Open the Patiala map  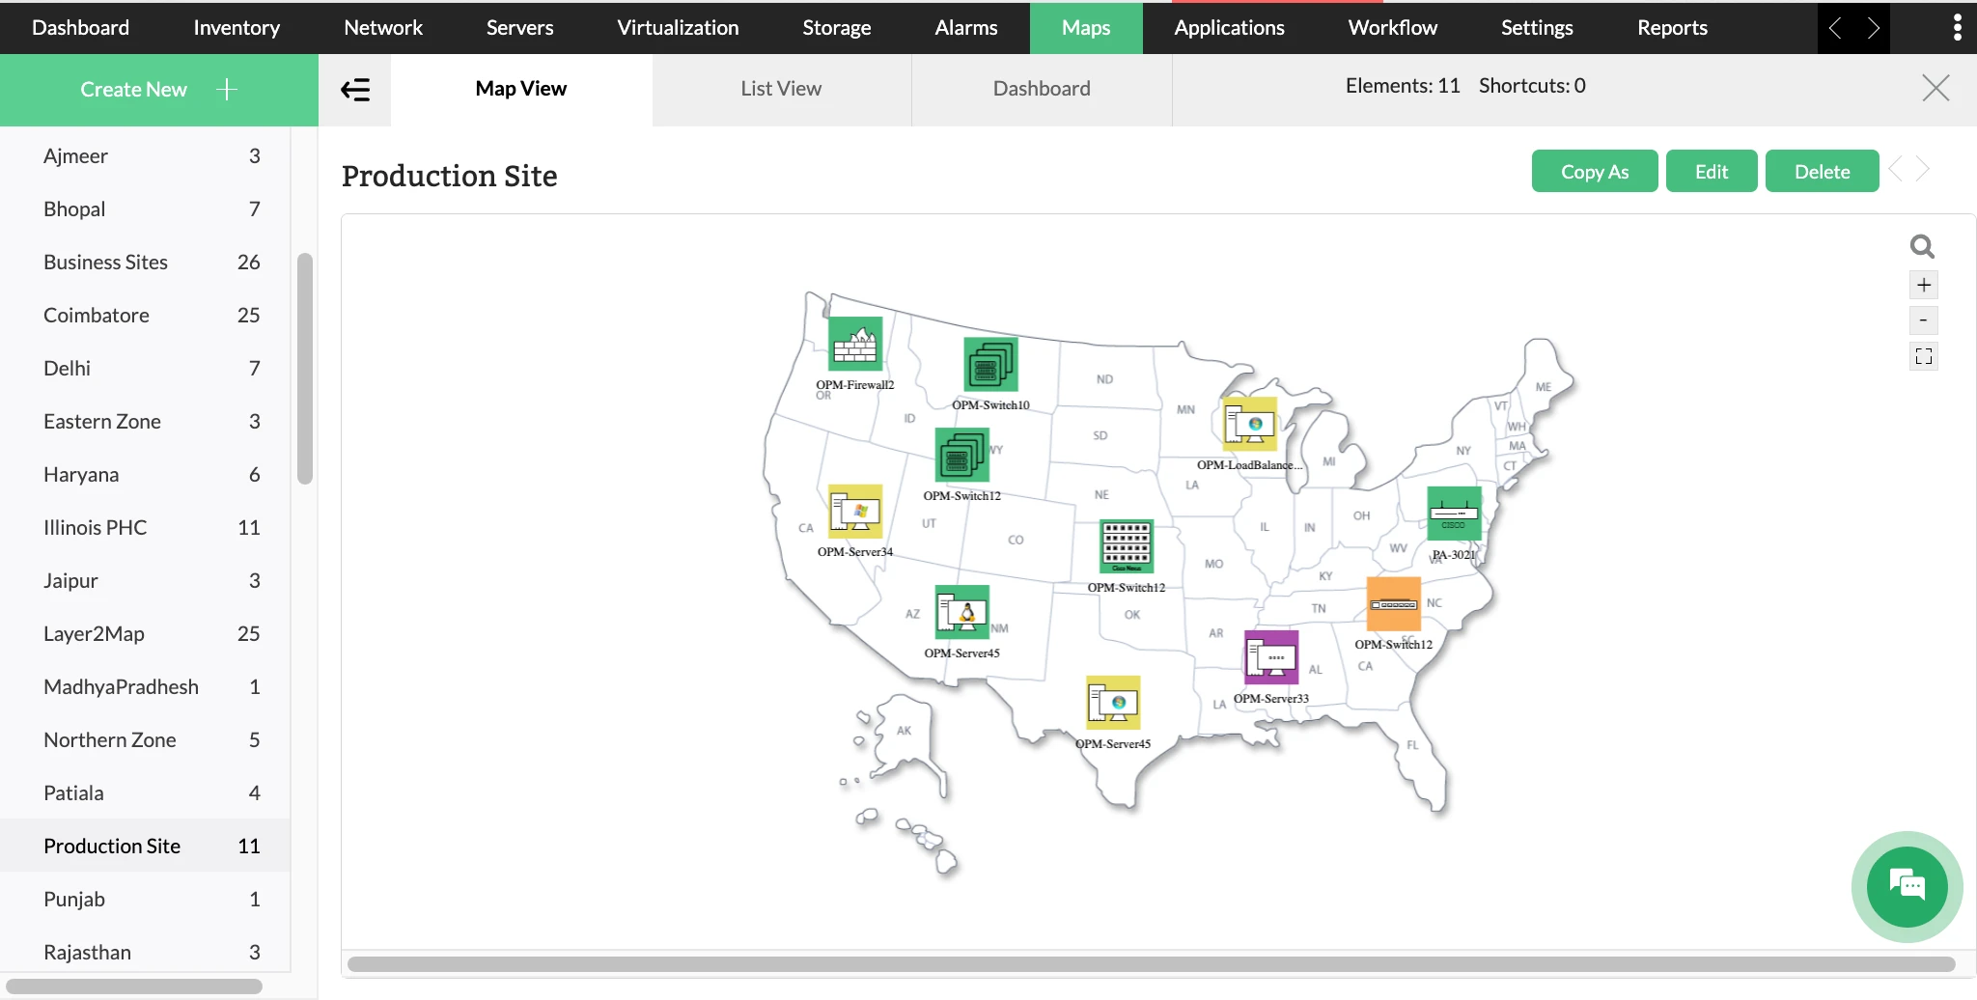tap(145, 792)
